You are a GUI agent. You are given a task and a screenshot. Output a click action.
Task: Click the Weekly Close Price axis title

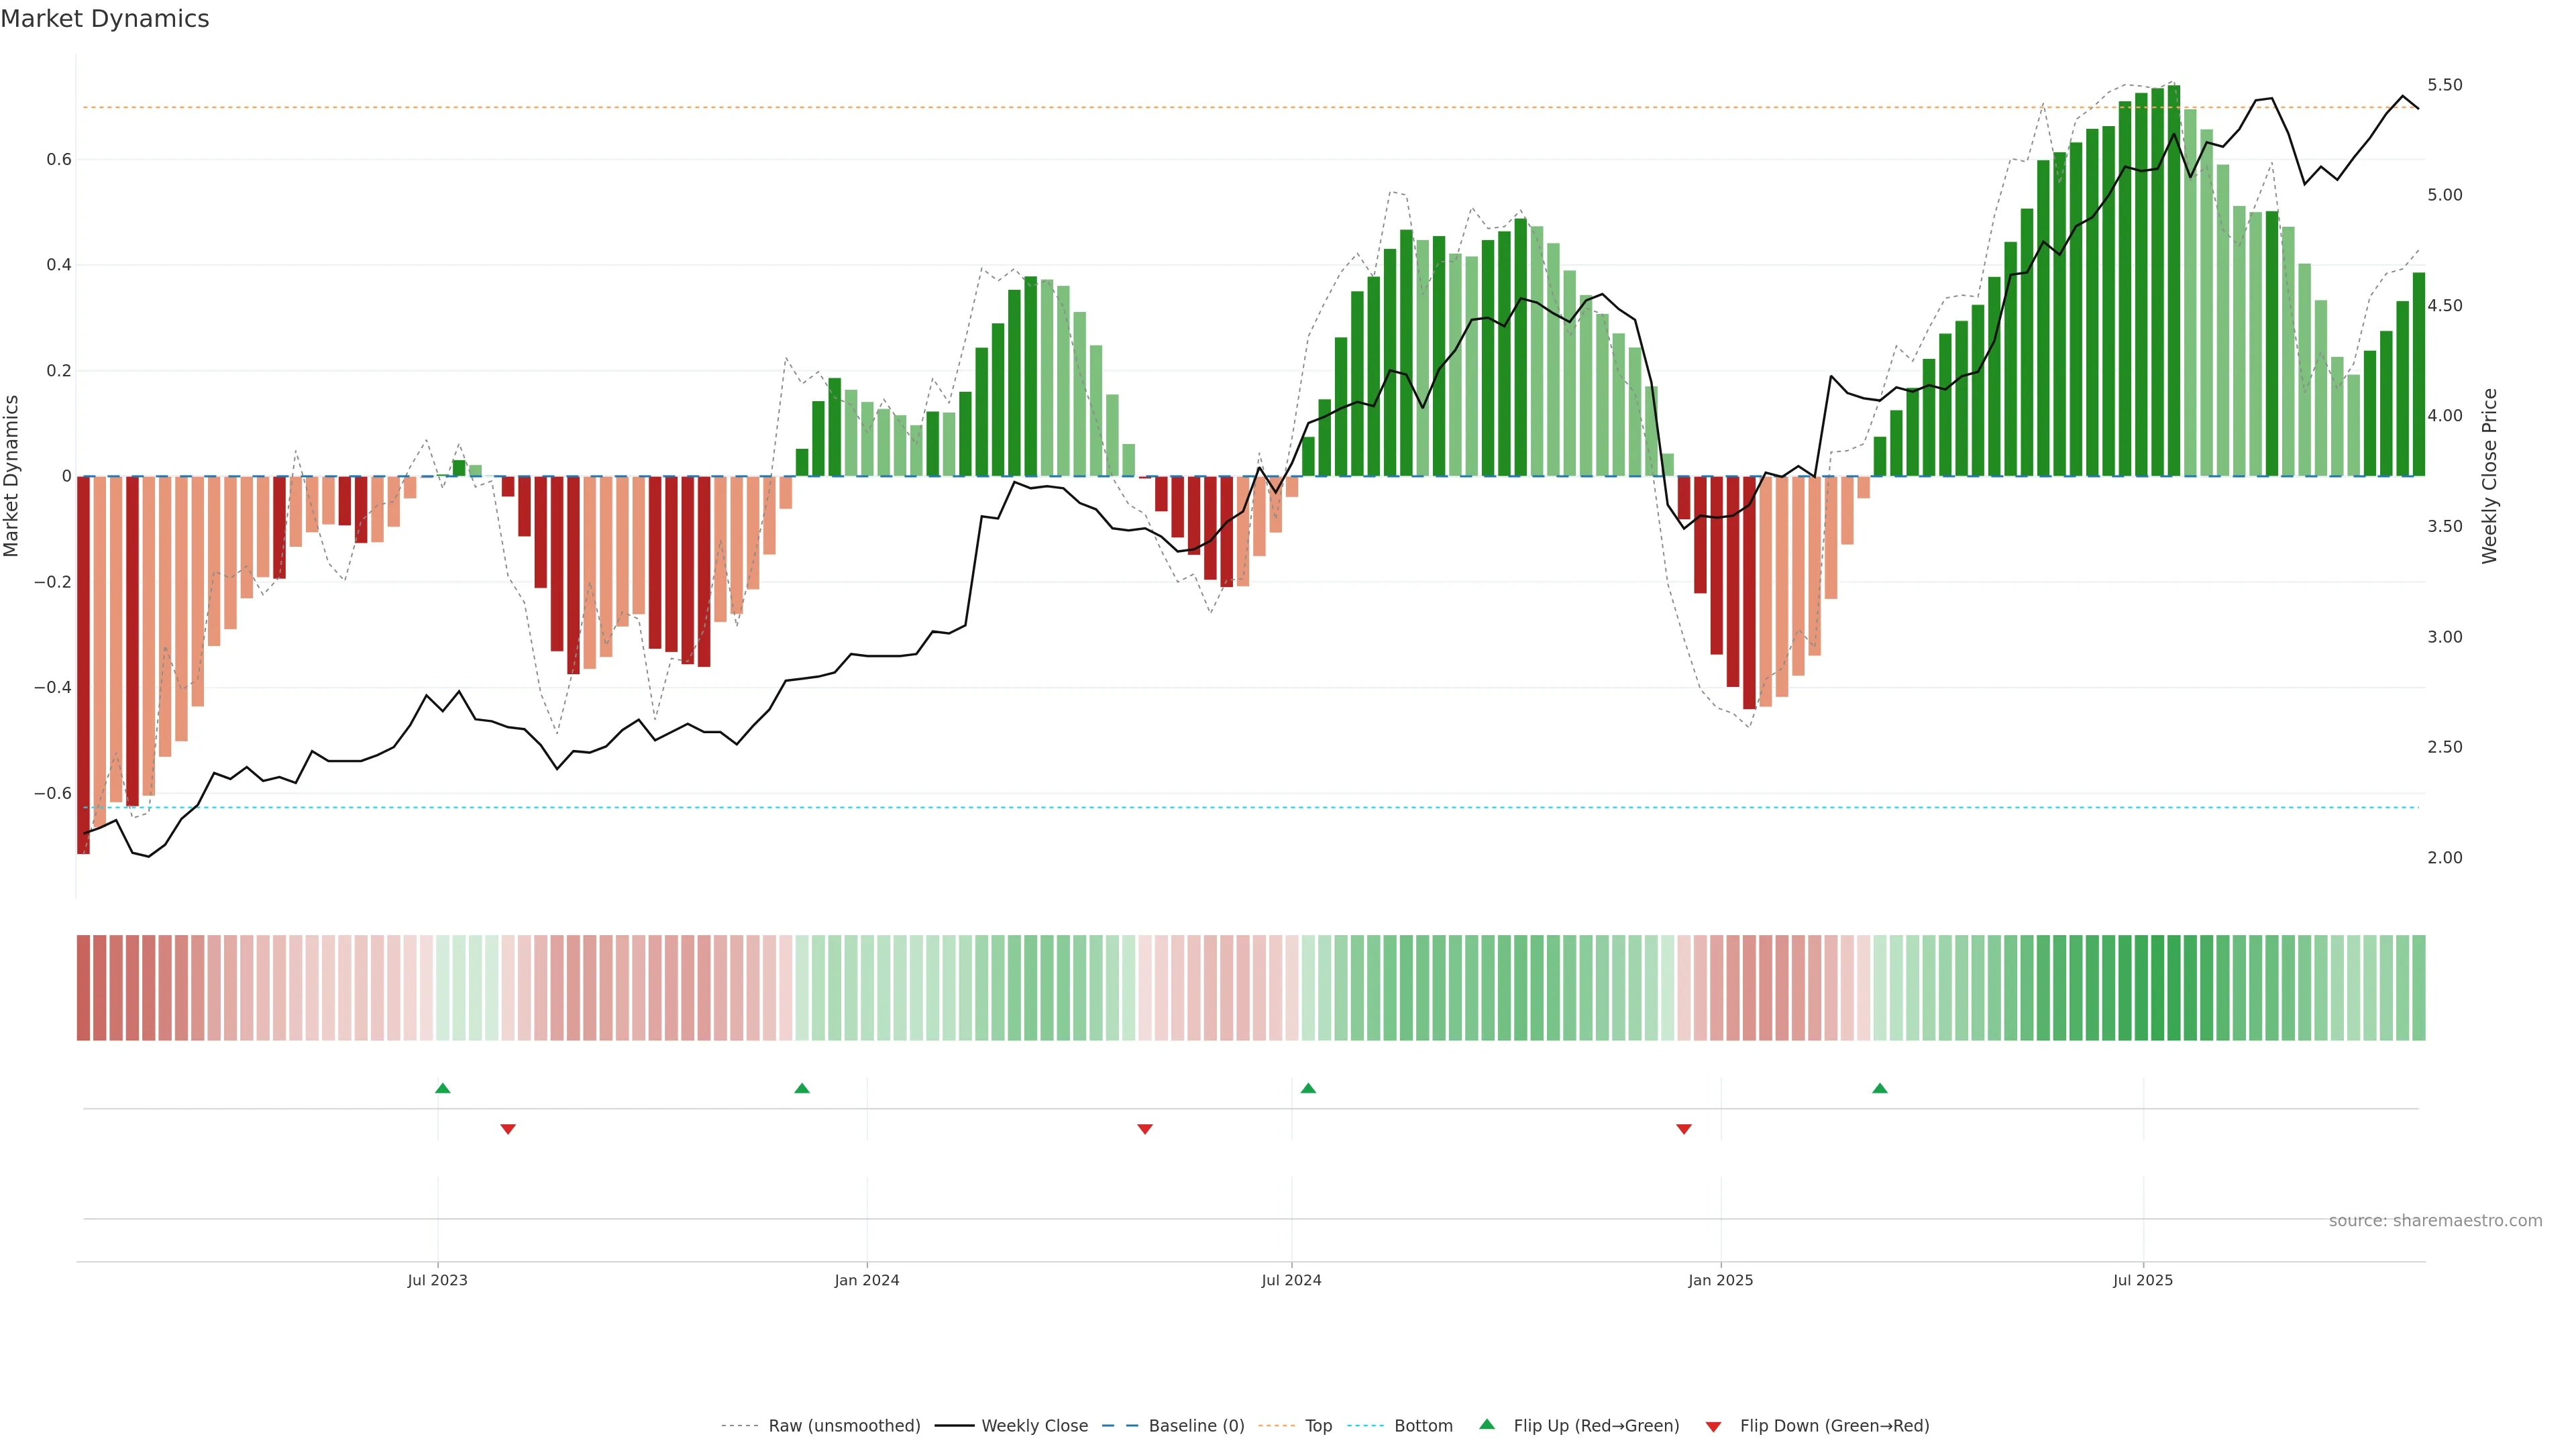[2490, 476]
